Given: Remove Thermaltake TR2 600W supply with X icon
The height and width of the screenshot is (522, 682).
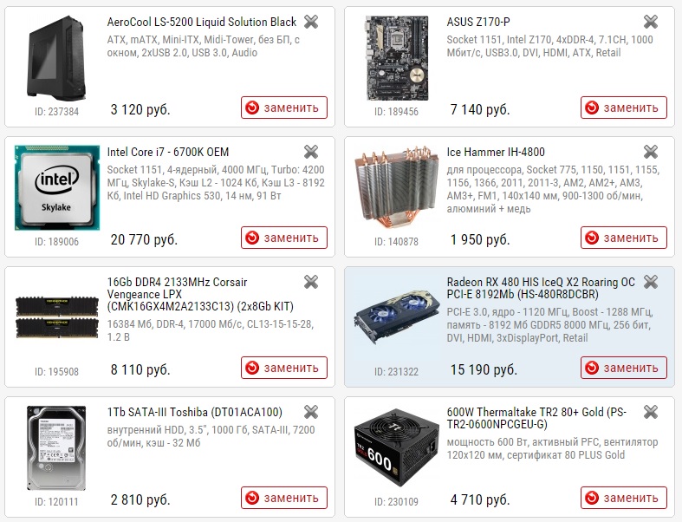Looking at the screenshot, I should (651, 412).
